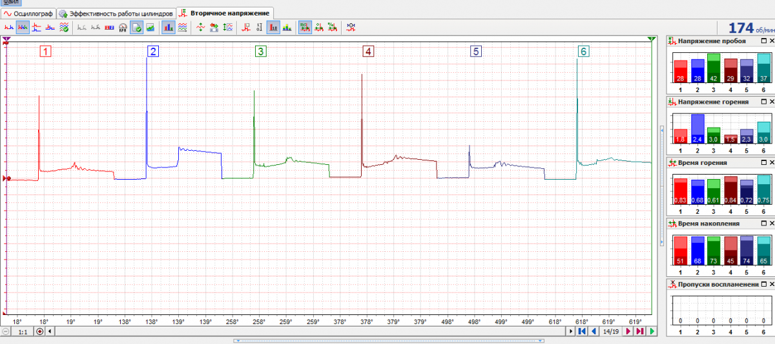
Task: Select the first red-blue waveform display mode icon
Action: point(10,27)
